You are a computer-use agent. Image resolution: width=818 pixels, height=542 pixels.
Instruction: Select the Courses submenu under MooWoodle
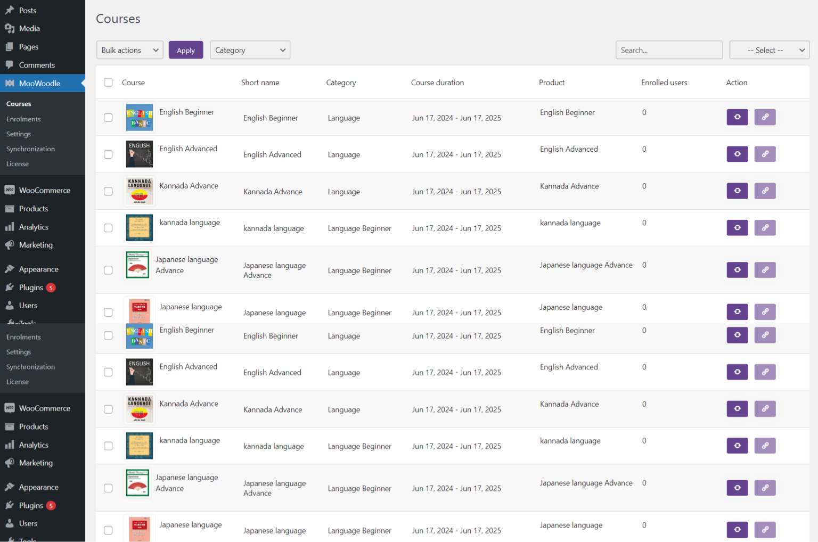coord(19,104)
